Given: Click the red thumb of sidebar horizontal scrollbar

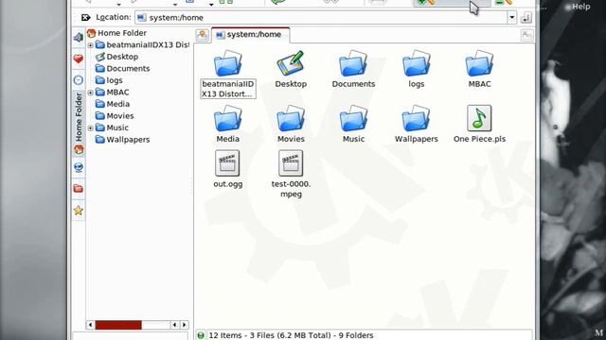Looking at the screenshot, I should point(118,325).
